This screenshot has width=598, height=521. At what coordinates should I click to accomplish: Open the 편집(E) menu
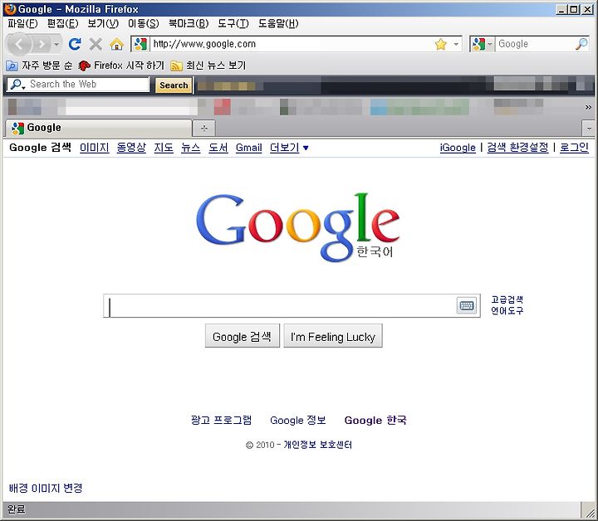62,23
